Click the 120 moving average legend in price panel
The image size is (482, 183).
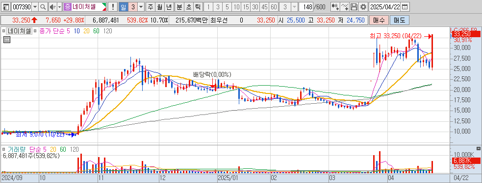point(107,31)
